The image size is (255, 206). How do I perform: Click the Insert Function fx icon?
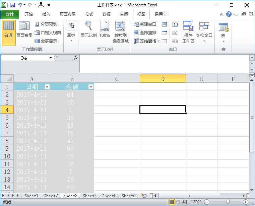point(76,58)
